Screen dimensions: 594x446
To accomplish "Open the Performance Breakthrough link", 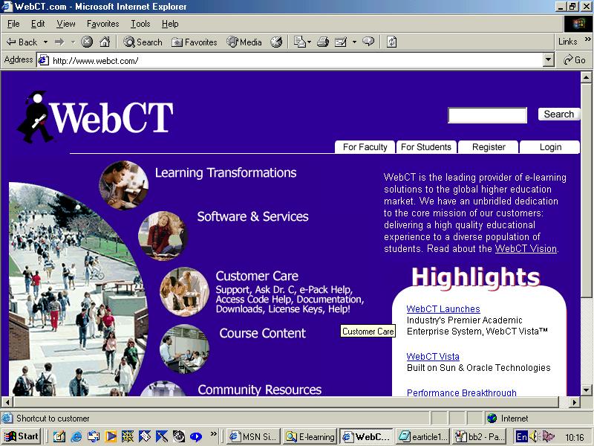I will coord(461,392).
